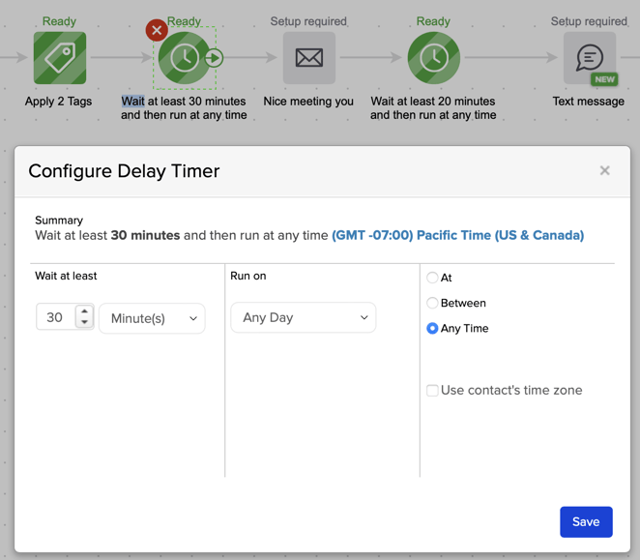Click the wait duration number field
640x560 pixels.
[55, 318]
